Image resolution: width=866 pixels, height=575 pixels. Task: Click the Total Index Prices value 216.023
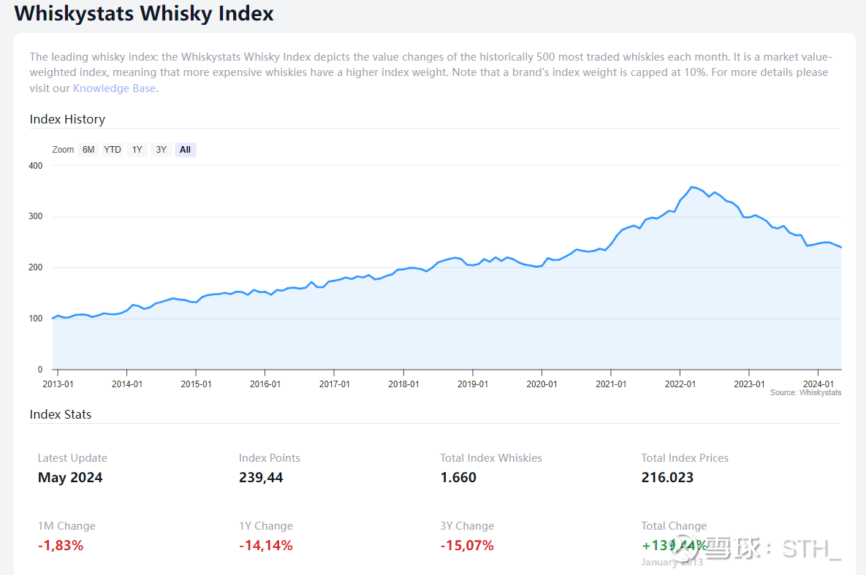coord(667,478)
